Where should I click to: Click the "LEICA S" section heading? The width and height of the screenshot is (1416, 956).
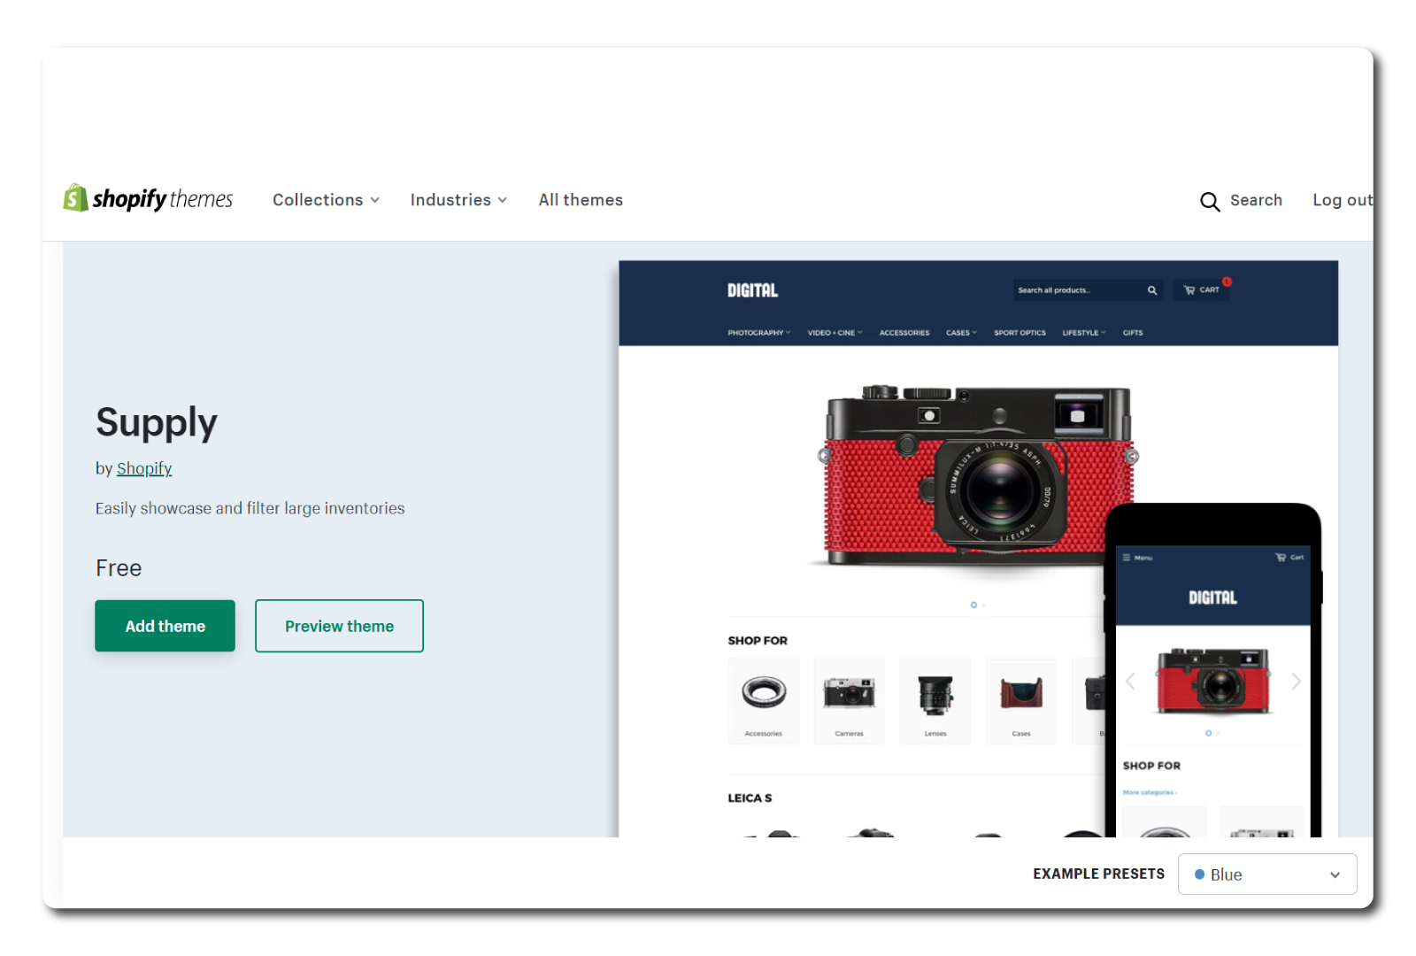click(750, 798)
